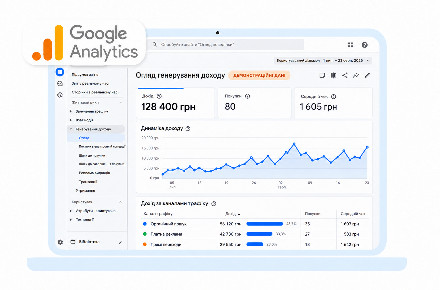
Task: Open Покупки в електронній комерції report
Action: [102, 147]
